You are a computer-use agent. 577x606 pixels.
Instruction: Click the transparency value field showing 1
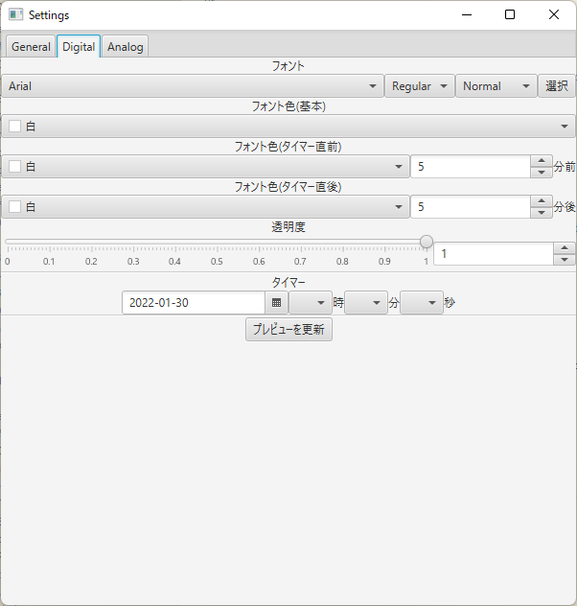(x=494, y=254)
